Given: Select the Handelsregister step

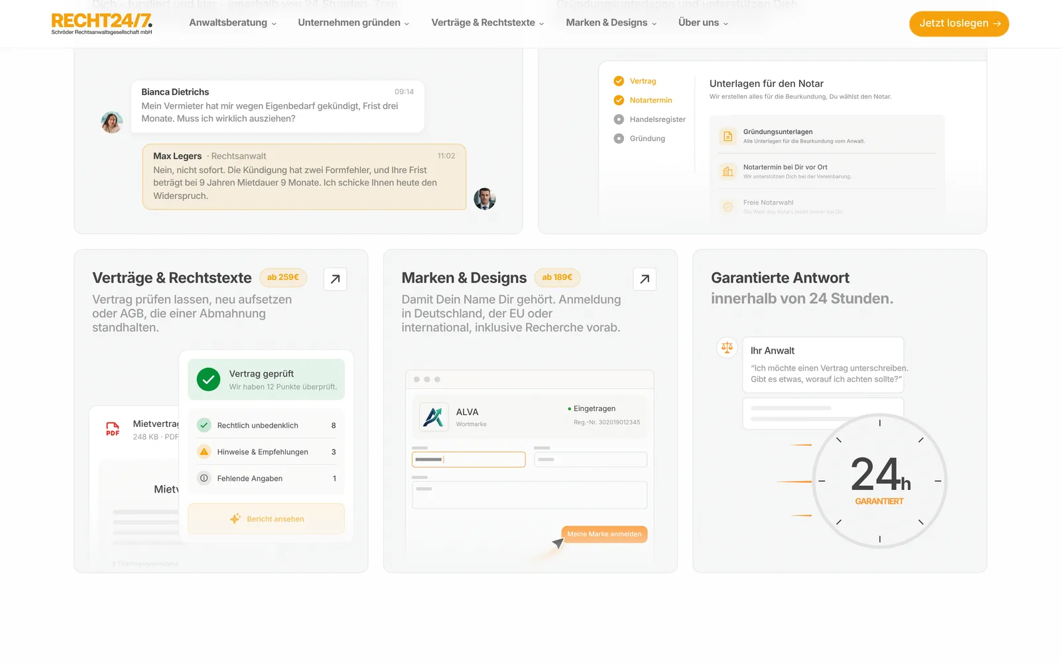Looking at the screenshot, I should [x=650, y=119].
